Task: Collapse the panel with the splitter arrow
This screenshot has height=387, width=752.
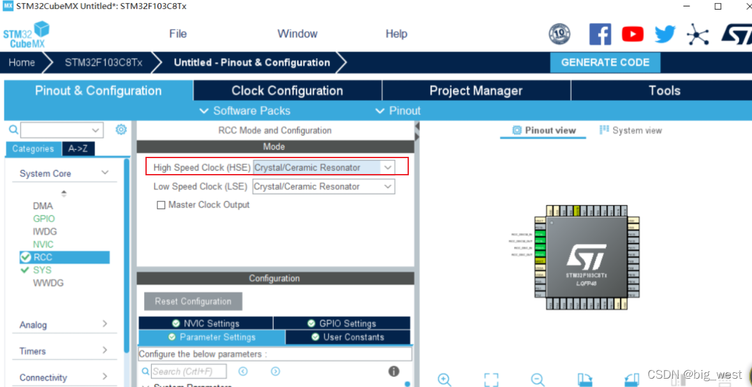Action: click(x=417, y=126)
